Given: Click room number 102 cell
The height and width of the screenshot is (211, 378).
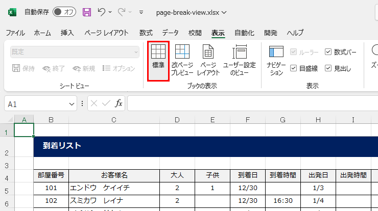Looking at the screenshot, I should click(x=51, y=201).
